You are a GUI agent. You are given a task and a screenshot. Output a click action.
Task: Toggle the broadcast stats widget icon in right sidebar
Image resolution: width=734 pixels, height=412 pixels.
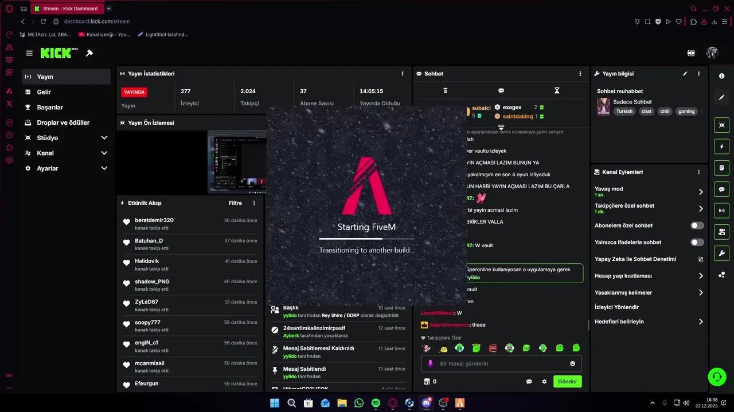click(721, 210)
